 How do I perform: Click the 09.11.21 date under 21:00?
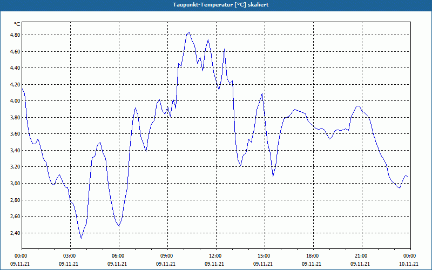coord(360,264)
